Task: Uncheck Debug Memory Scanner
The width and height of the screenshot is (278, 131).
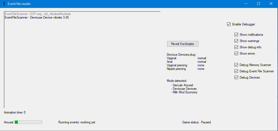Action: point(236,65)
